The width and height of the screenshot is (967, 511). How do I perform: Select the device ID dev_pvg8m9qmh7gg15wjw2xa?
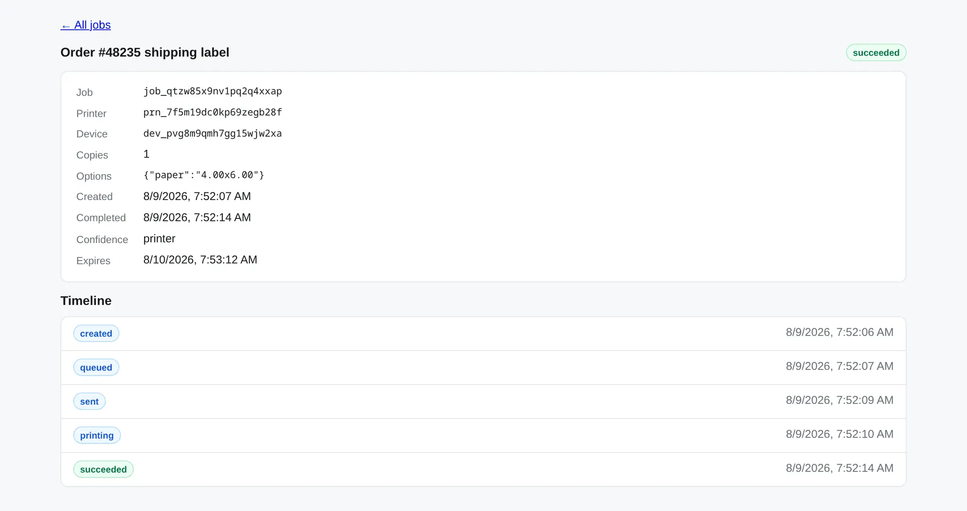coord(212,134)
